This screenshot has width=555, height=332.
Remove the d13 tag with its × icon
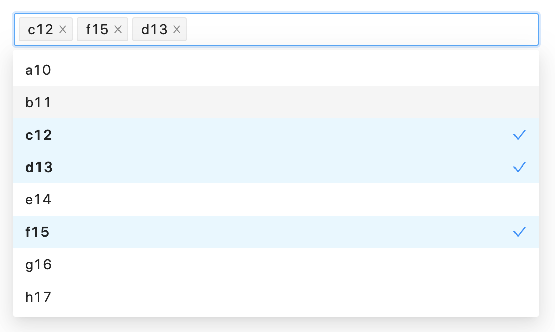tap(176, 29)
